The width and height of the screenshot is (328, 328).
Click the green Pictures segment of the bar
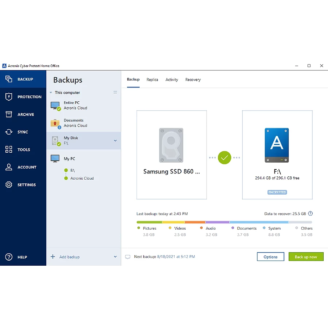click(x=149, y=222)
